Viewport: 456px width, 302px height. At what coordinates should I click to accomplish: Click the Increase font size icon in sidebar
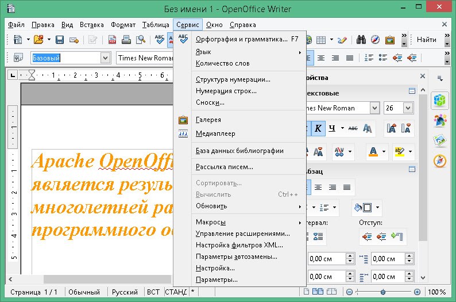pos(391,128)
